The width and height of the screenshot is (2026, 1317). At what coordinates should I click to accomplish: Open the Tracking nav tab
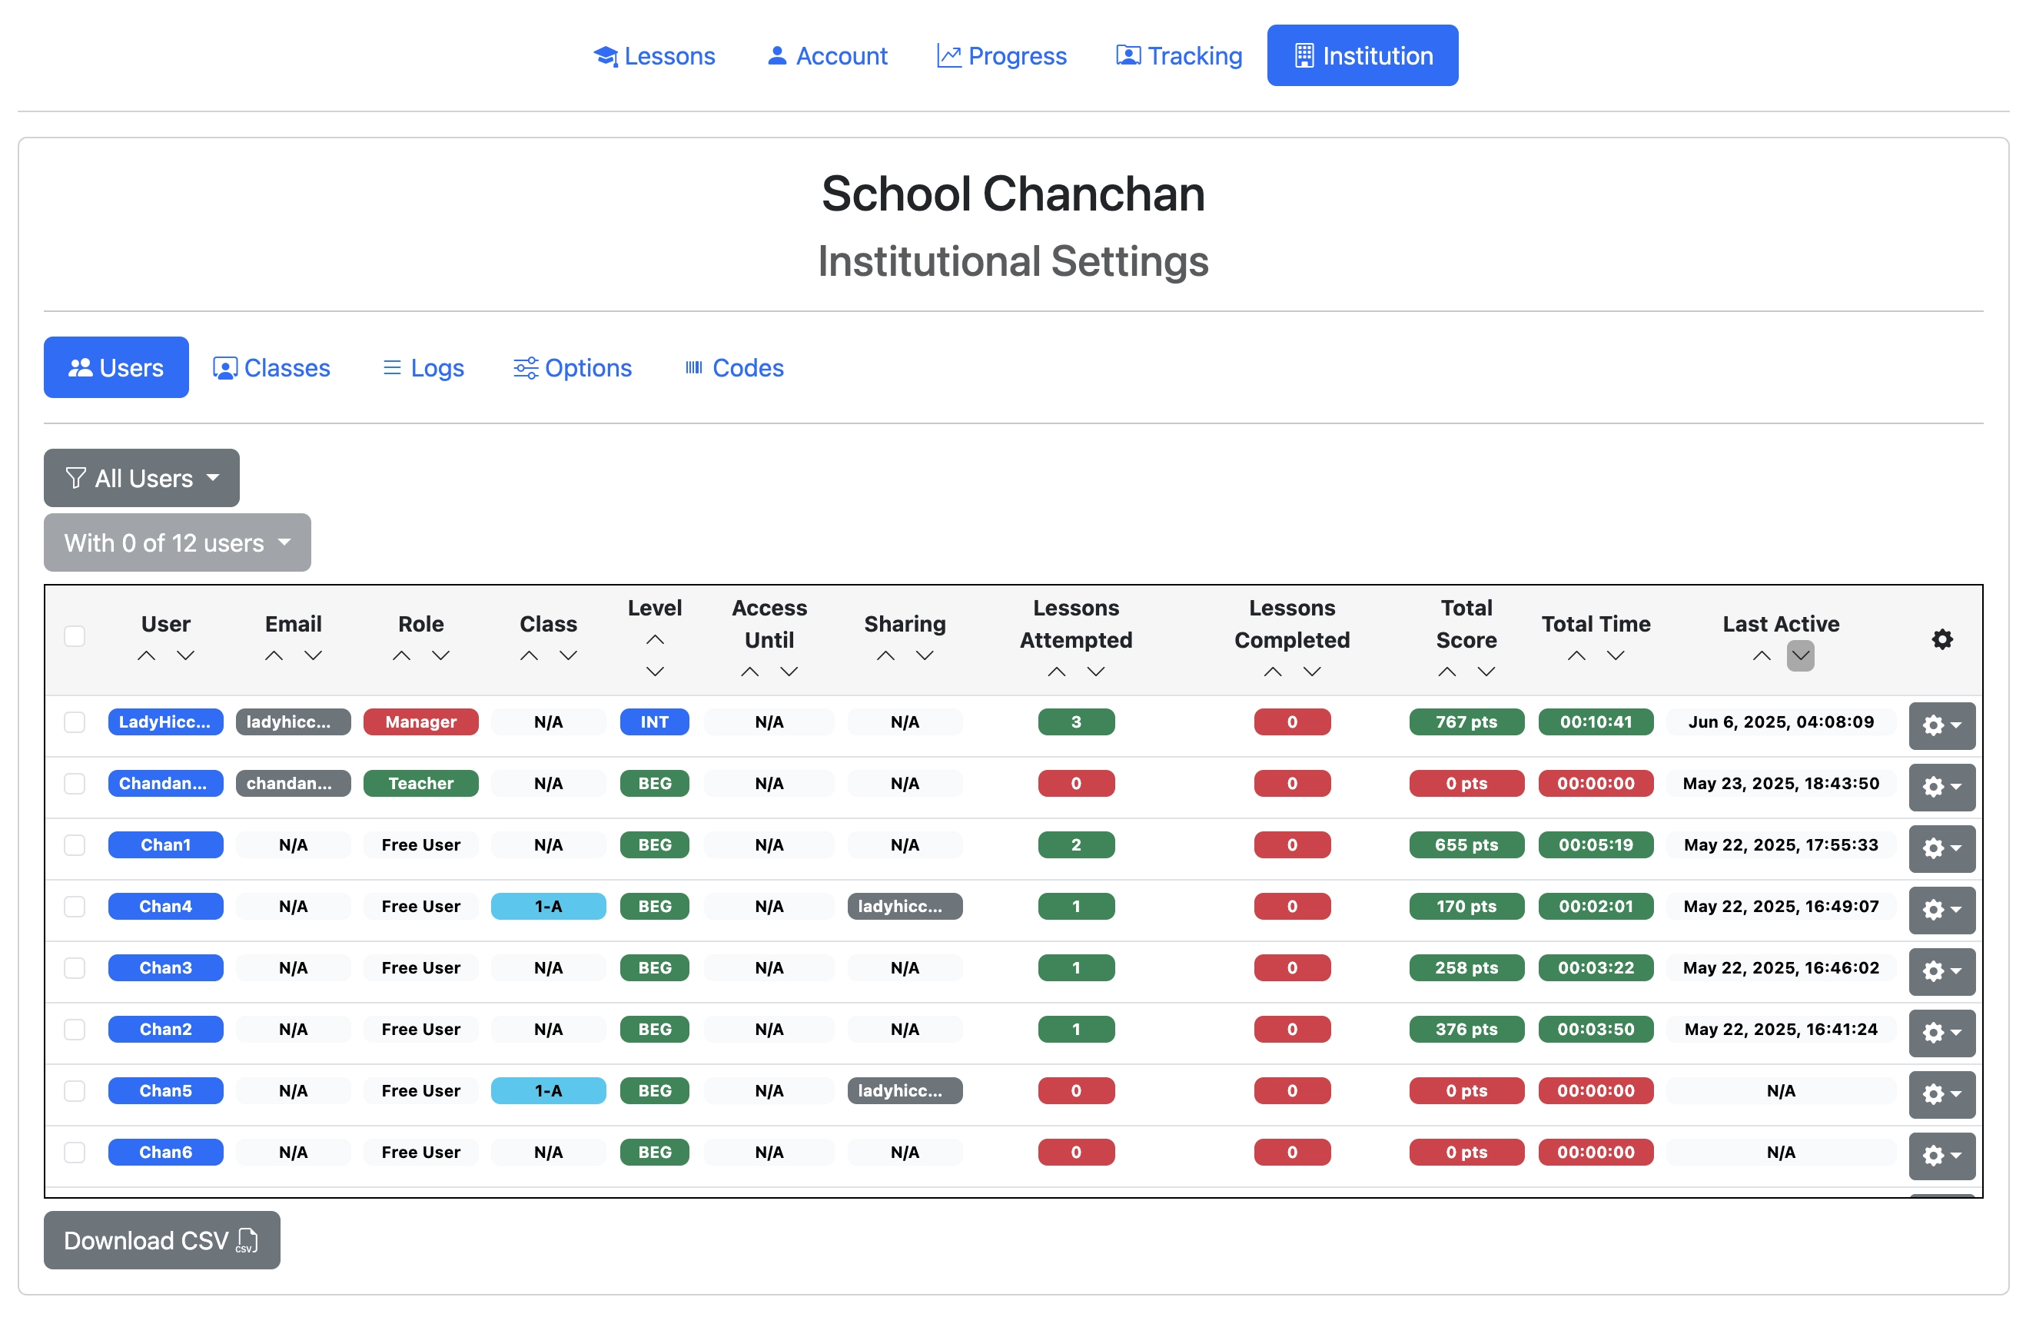point(1179,55)
